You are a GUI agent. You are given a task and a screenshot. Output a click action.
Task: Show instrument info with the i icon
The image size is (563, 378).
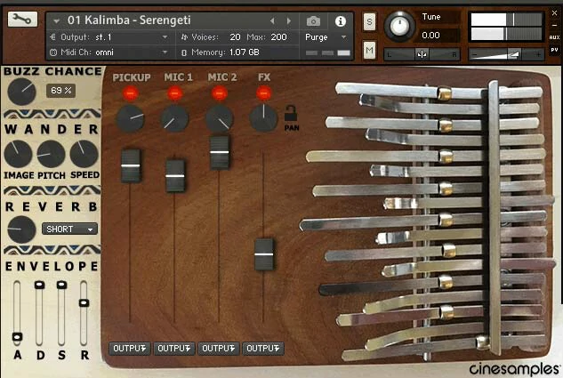click(x=340, y=21)
